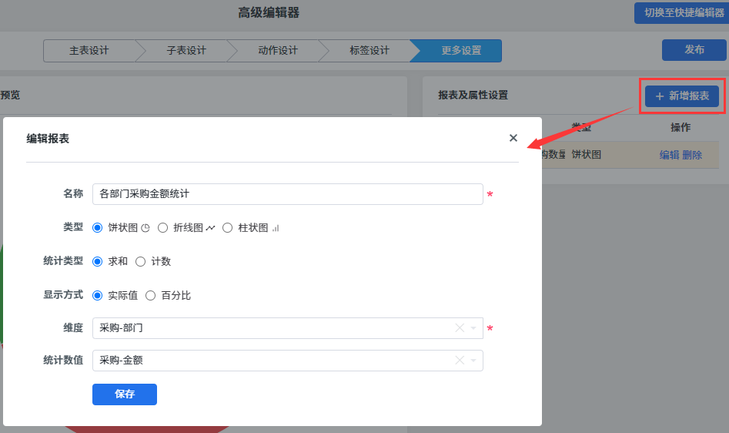The width and height of the screenshot is (729, 433).
Task: Click the pie chart icon next to 饼状图
Action: click(145, 228)
